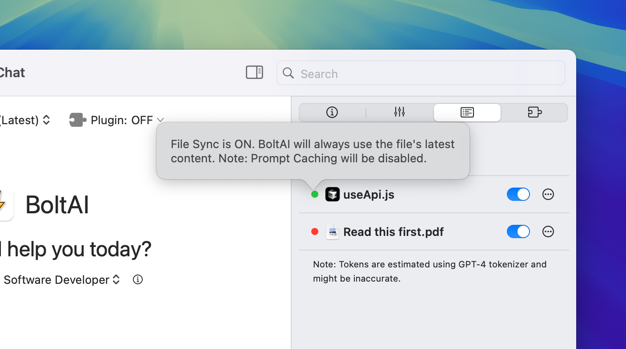Switch to the sliders settings tab
Viewport: 626px width, 349px height.
(399, 113)
